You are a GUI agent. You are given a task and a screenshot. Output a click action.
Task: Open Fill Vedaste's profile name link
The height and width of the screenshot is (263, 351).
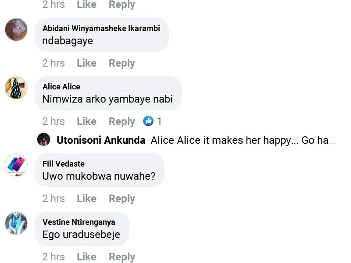[x=64, y=164]
